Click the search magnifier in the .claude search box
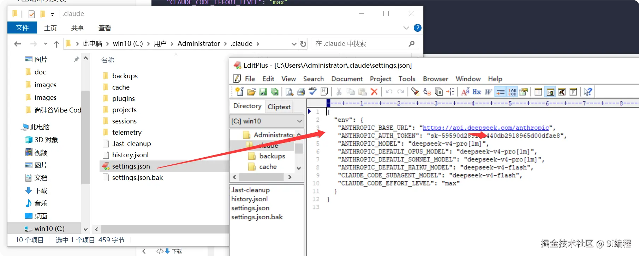The height and width of the screenshot is (256, 639). point(411,44)
